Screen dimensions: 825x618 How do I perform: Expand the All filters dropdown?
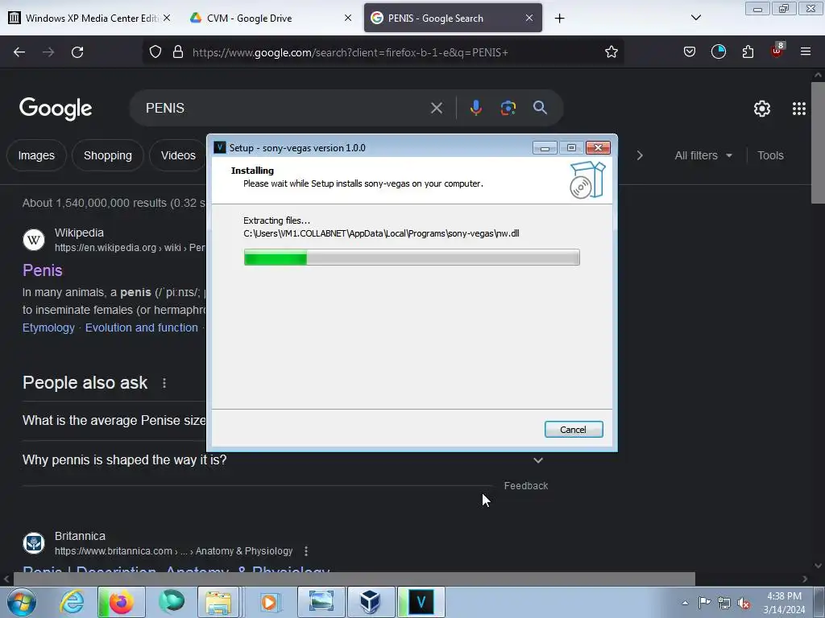(703, 155)
